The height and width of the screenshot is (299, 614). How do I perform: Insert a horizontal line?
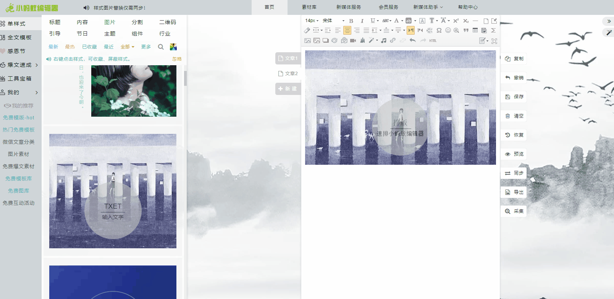click(x=475, y=21)
